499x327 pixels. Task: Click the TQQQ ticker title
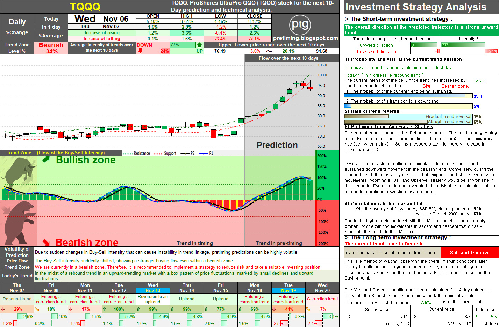click(85, 7)
